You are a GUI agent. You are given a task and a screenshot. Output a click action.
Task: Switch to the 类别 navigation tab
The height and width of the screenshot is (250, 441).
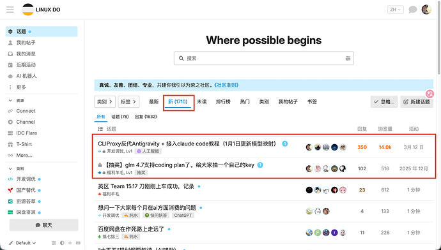pyautogui.click(x=264, y=102)
